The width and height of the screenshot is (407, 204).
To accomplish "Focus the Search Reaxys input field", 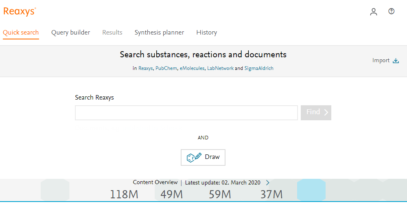I will tap(186, 113).
